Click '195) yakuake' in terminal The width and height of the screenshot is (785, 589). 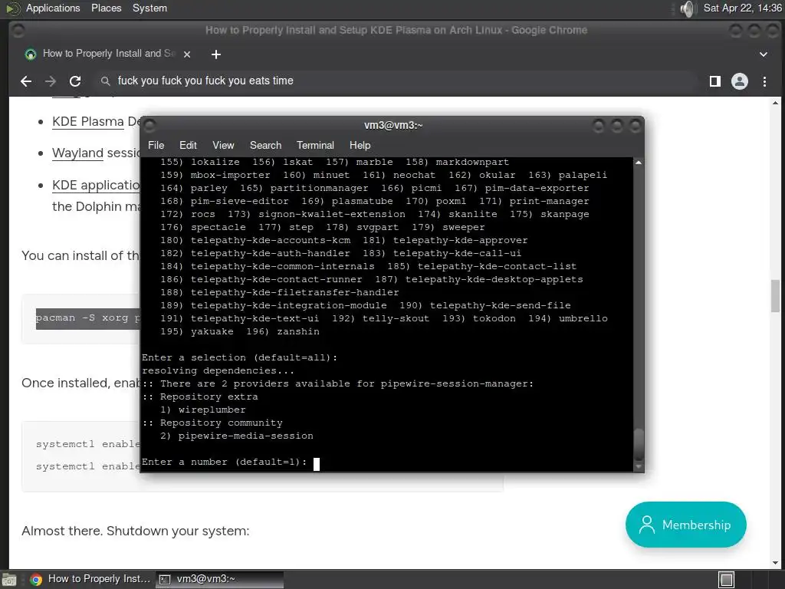point(197,331)
